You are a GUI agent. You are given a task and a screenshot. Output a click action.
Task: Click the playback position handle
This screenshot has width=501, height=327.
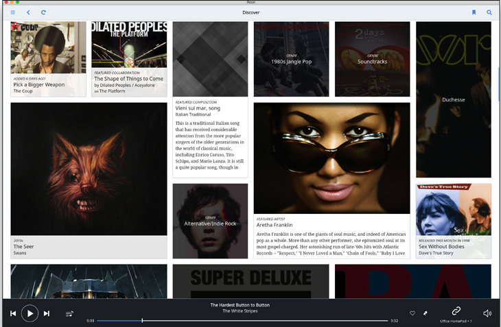tap(142, 321)
